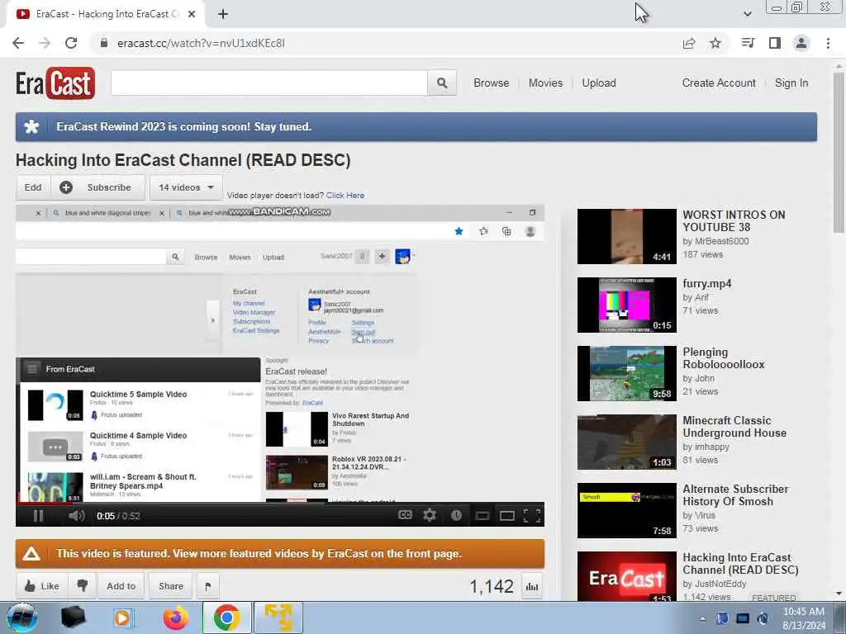Open the Add to menu

(121, 586)
